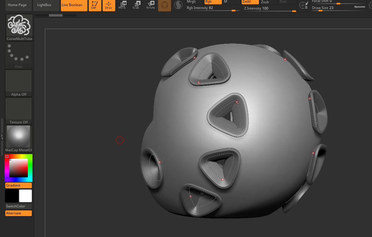
Task: Open the MatCap Metal03 material picker
Action: click(19, 139)
